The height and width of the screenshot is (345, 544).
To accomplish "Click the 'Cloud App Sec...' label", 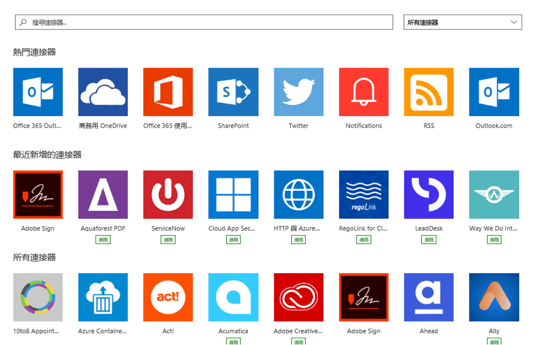I will tap(232, 228).
